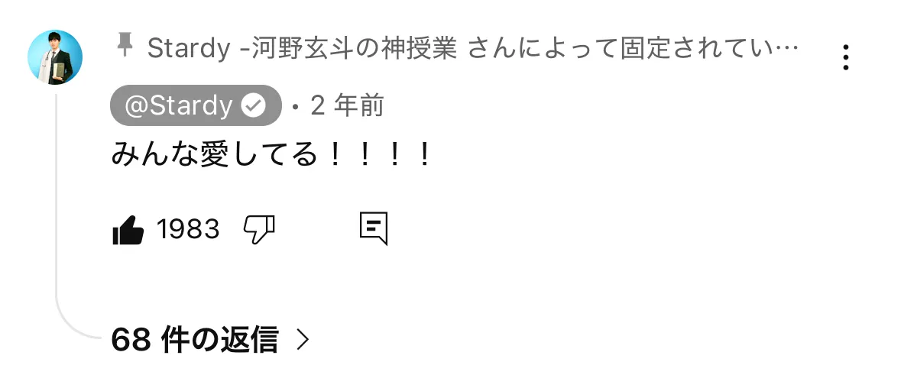Click the vertical thread line below avatar

[56, 195]
